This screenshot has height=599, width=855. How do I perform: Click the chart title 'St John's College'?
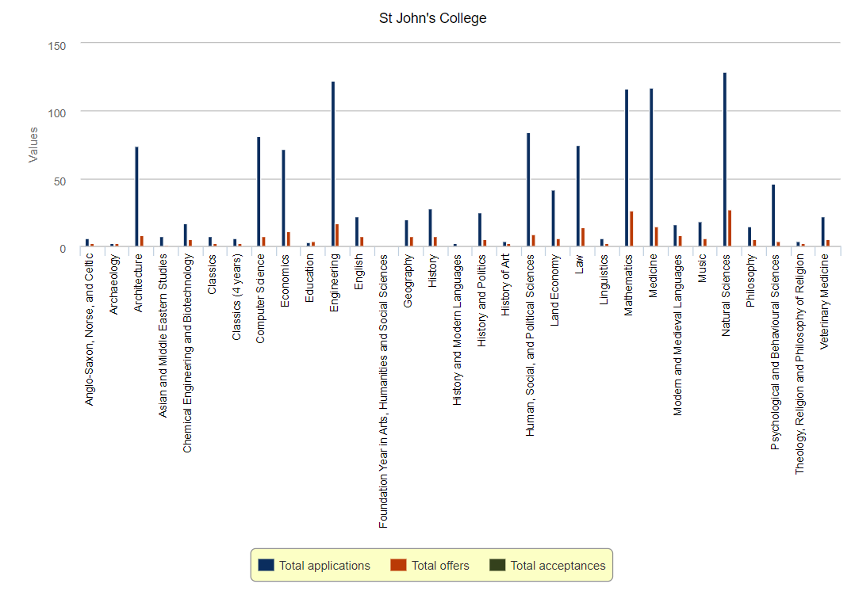point(433,18)
